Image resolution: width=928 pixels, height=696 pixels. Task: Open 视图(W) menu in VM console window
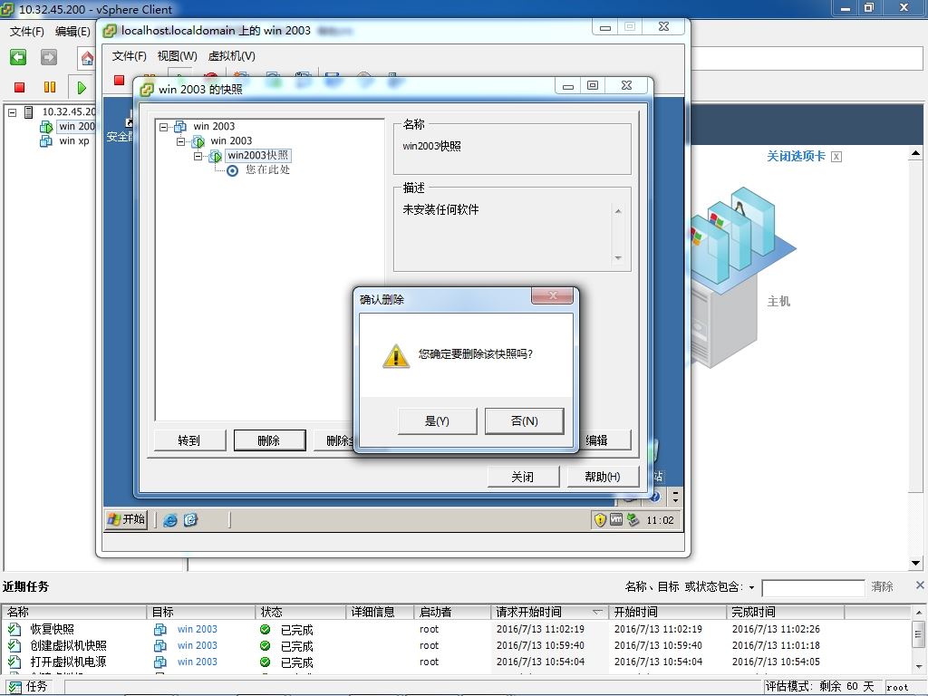tap(177, 55)
